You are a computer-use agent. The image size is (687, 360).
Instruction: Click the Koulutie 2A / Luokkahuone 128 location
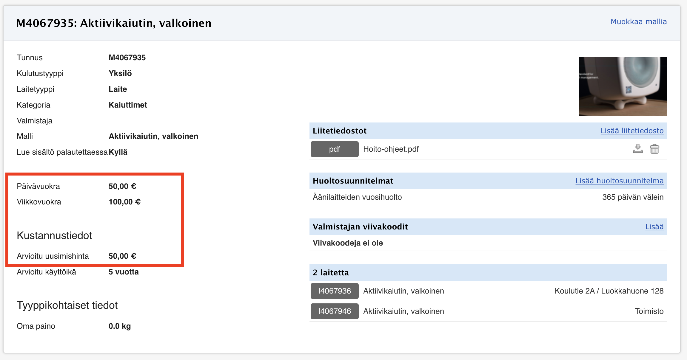609,291
